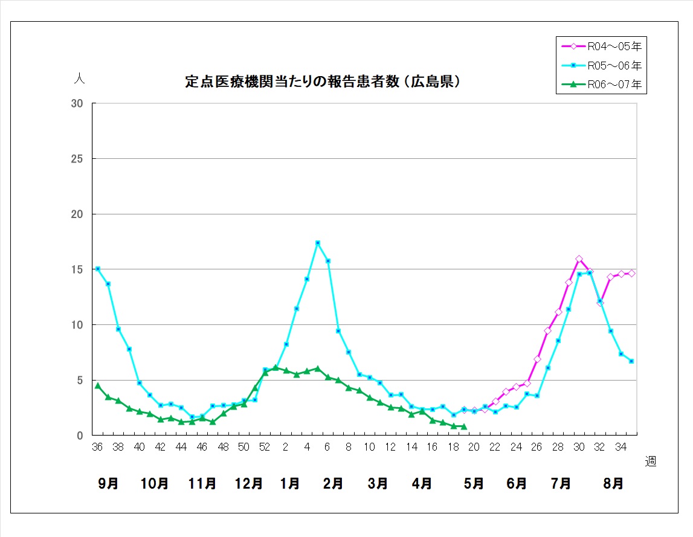This screenshot has width=693, height=537.
Task: Click month label 2月
Action: [x=333, y=483]
